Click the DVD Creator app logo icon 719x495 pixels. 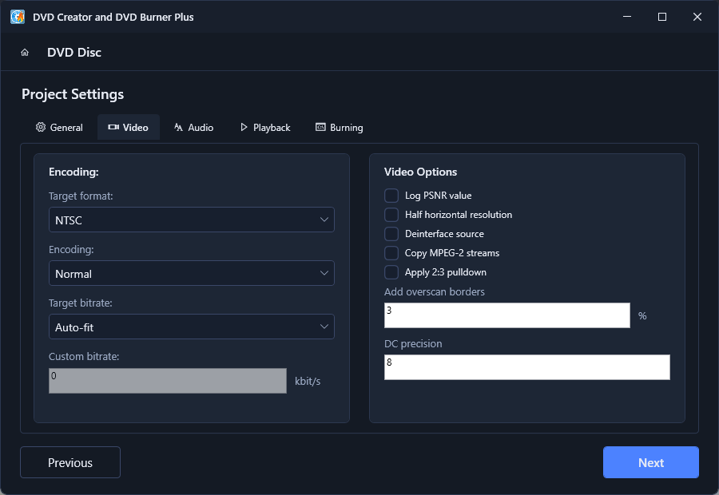(18, 17)
